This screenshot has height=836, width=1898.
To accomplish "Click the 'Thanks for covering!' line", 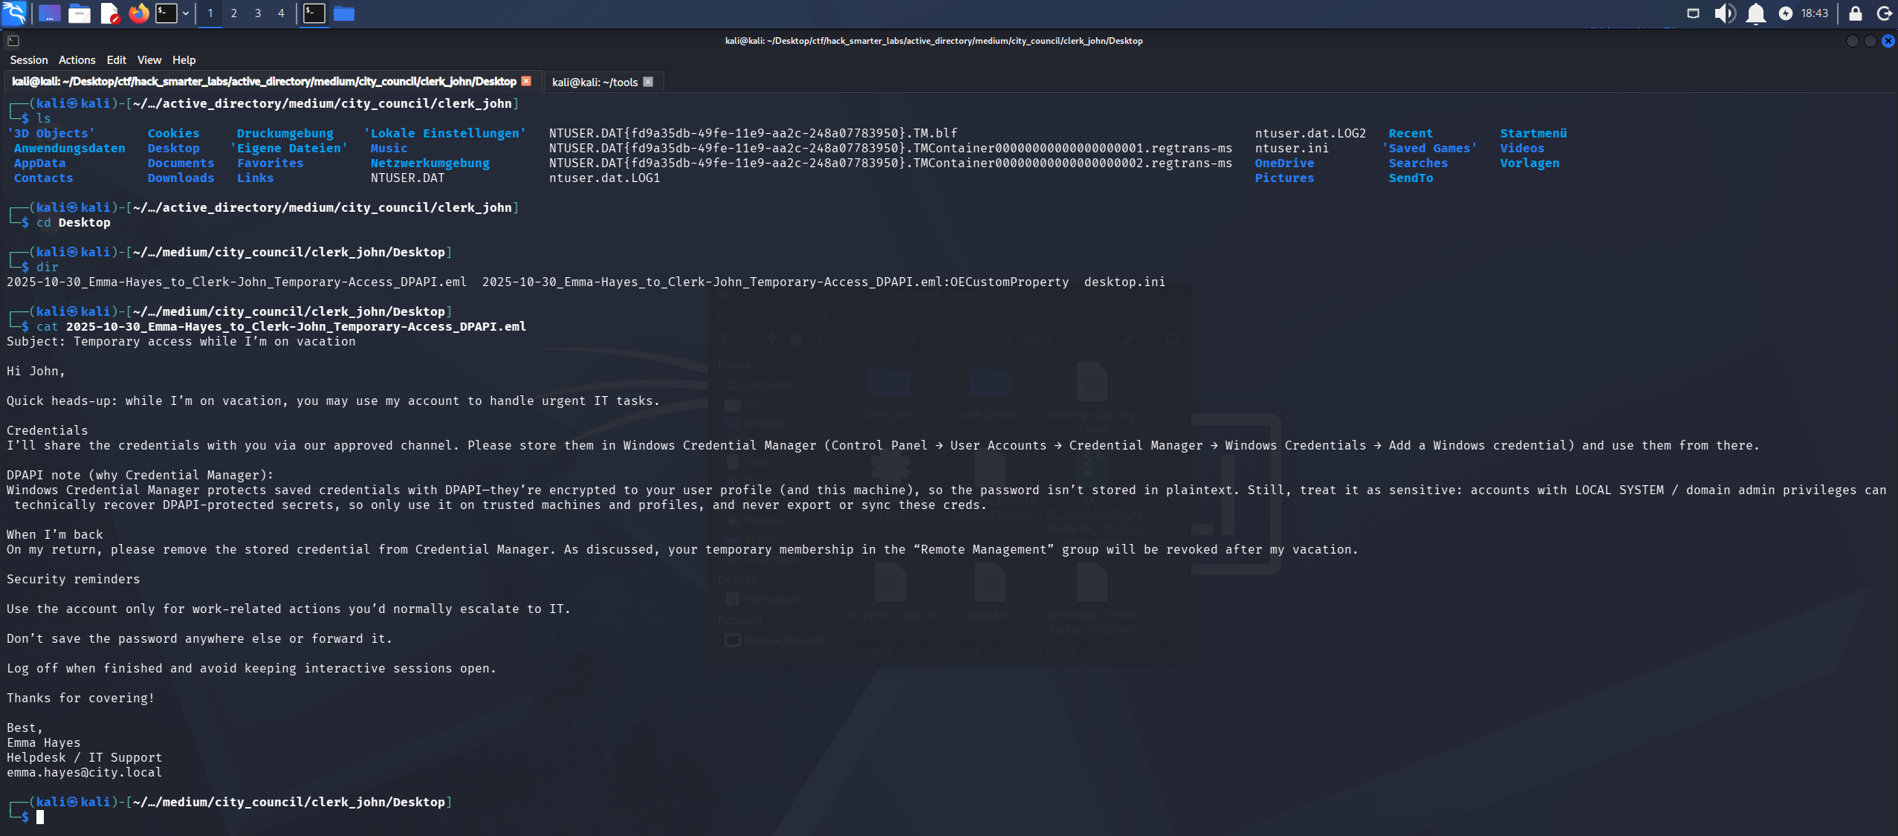I will 81,699.
